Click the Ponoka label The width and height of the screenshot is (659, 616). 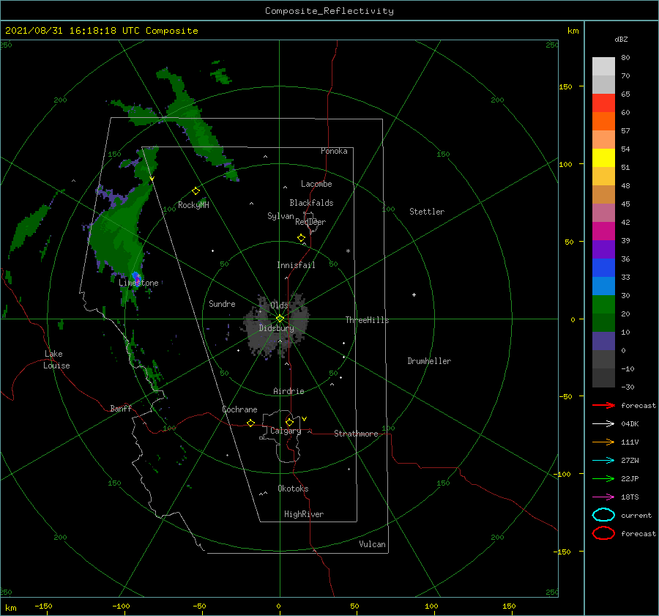pyautogui.click(x=334, y=151)
